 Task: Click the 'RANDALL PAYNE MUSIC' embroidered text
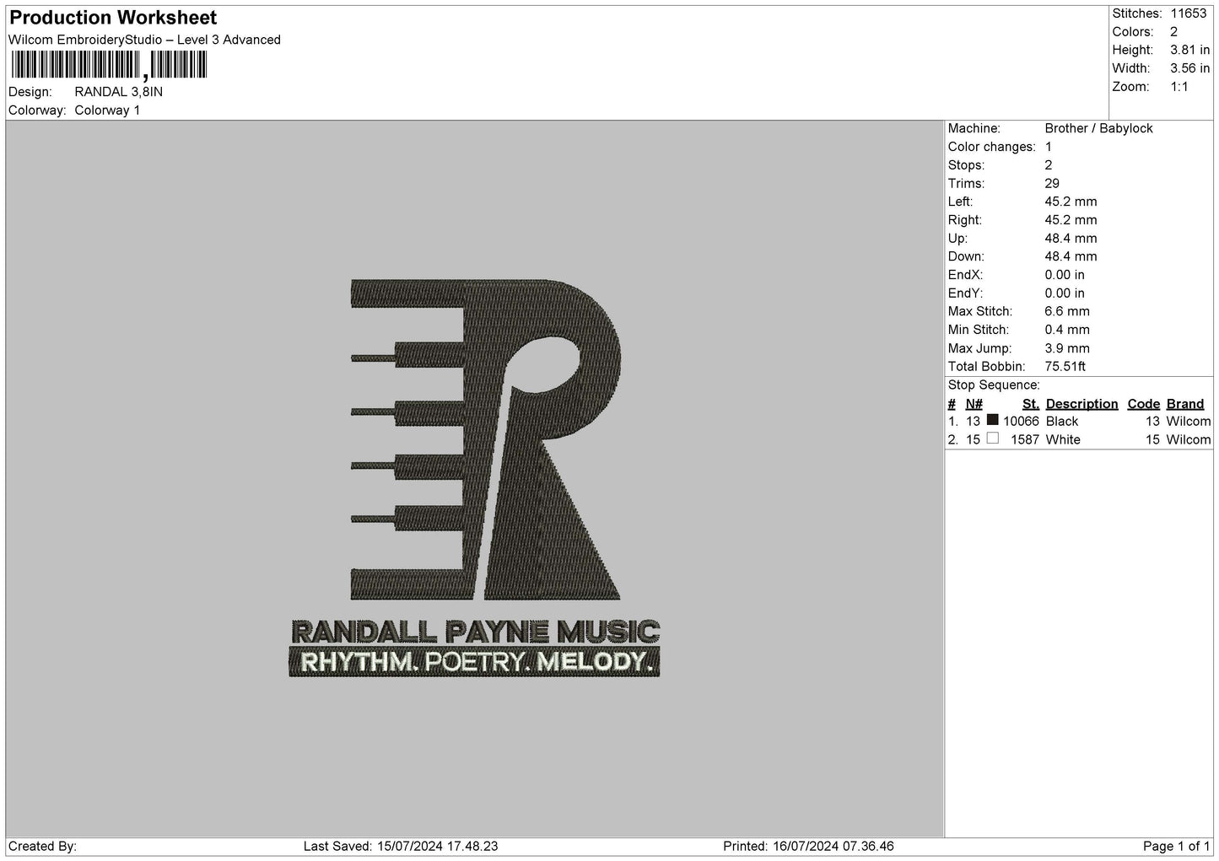coord(475,632)
